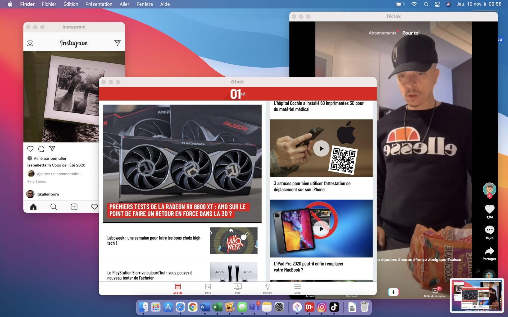Screen dimensions: 508x317
Task: Open Microsoft Excel from the Dock
Action: click(217, 307)
